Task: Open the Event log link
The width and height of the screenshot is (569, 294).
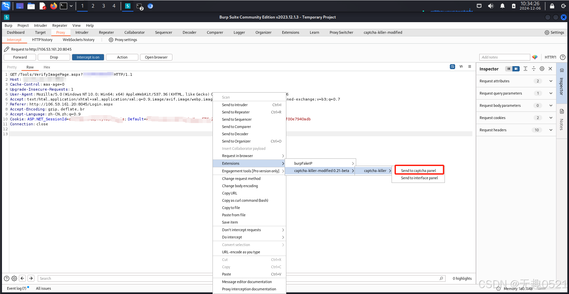Action: click(17, 288)
